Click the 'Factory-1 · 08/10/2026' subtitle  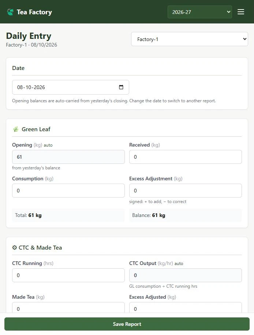tap(31, 45)
